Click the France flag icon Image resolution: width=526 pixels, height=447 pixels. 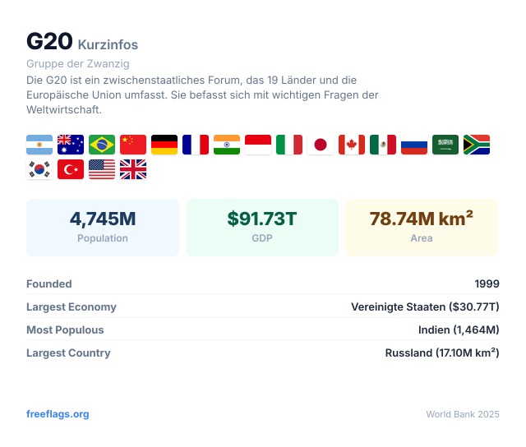click(x=196, y=145)
